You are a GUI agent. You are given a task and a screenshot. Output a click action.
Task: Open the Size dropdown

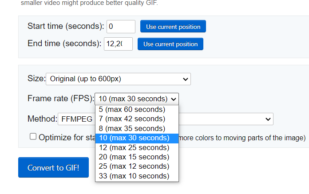point(118,79)
